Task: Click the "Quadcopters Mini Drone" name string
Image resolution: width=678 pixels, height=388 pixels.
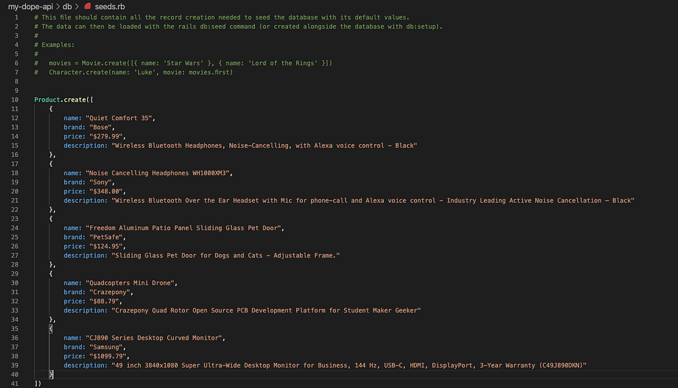Action: coord(130,283)
